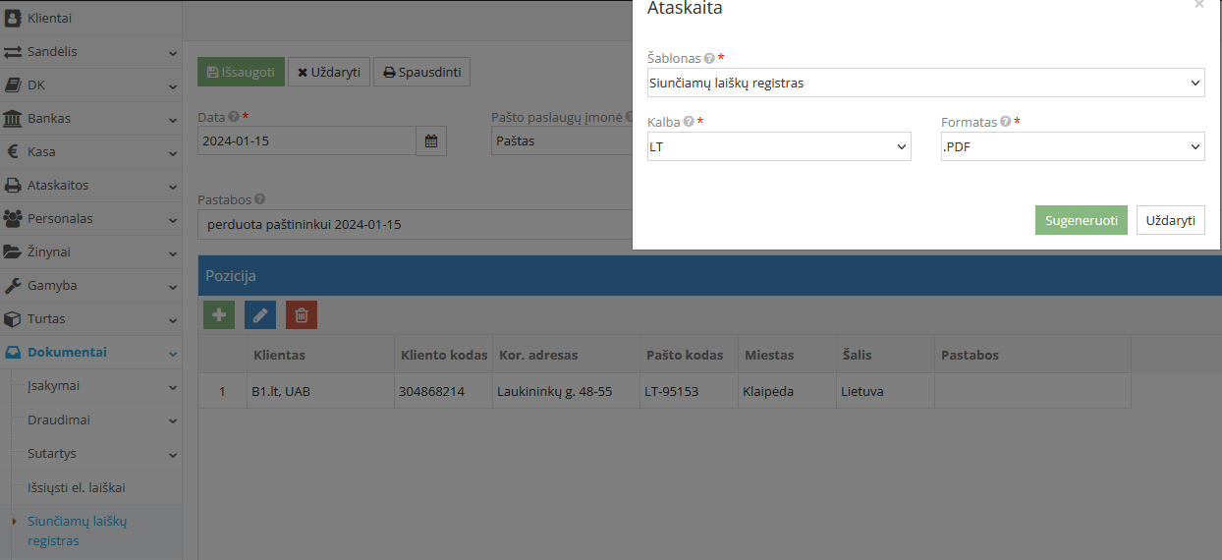Collapse the Dokumentai menu chevron
This screenshot has width=1222, height=560.
pyautogui.click(x=173, y=353)
